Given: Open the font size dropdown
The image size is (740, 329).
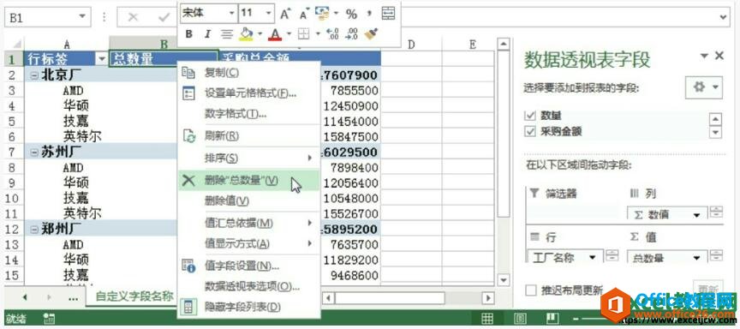Looking at the screenshot, I should 269,13.
